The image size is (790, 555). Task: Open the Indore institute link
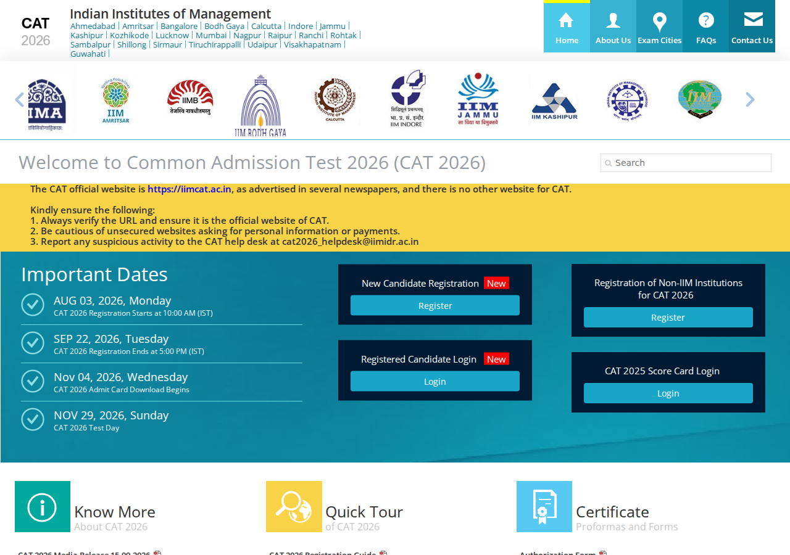[x=301, y=26]
